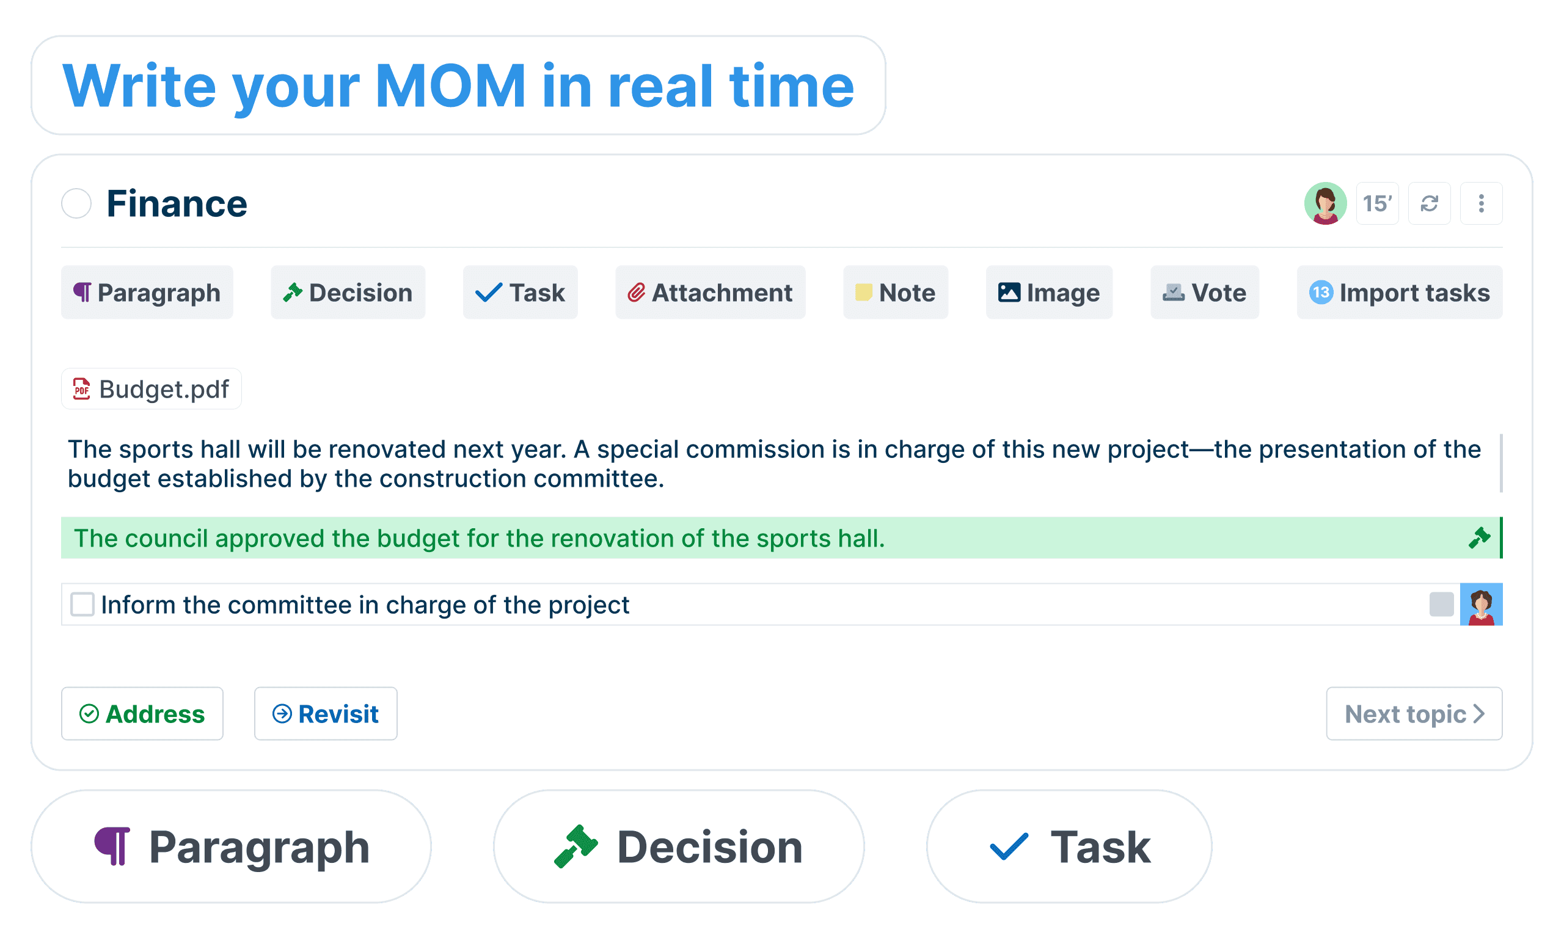Click the large Decision gavel pill
This screenshot has height=938, width=1564.
678,846
